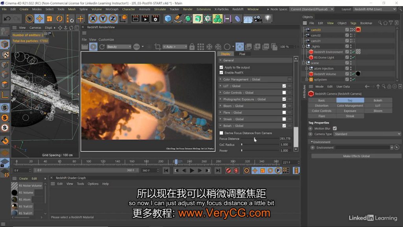This screenshot has height=227, width=403.
Task: Lock the Redshift RenderView camera
Action: click(x=192, y=47)
